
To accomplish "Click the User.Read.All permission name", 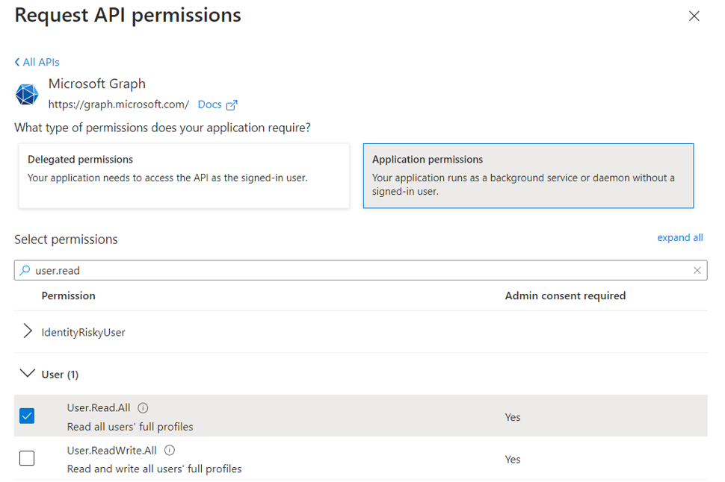I will [x=99, y=407].
